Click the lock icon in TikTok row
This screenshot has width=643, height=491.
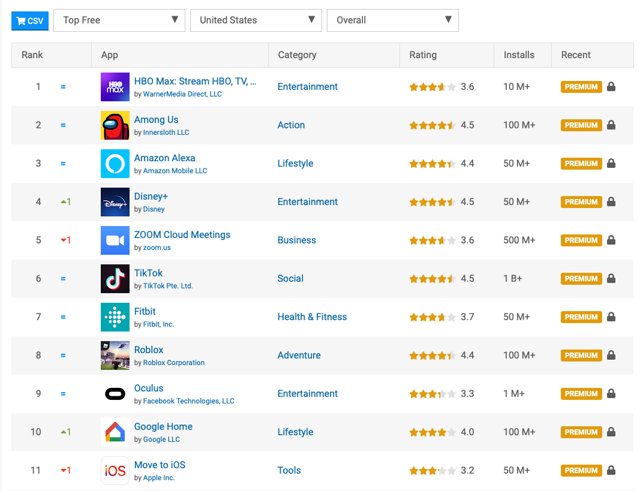(611, 278)
